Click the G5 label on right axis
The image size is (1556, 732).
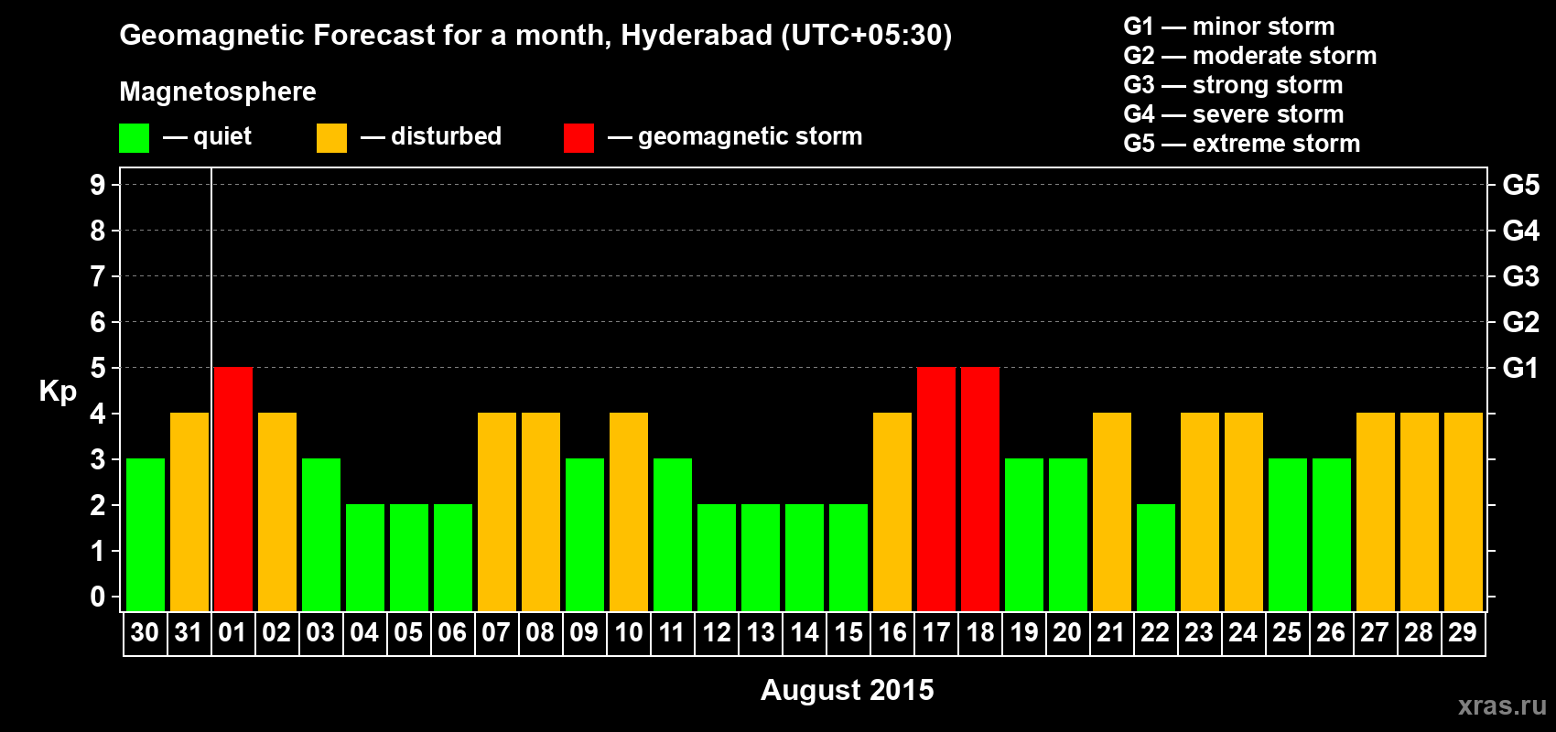1520,185
